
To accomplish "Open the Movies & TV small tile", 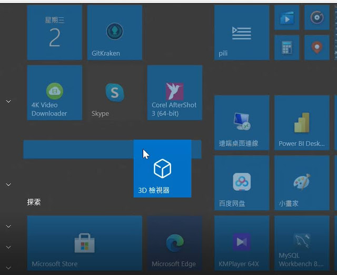I will (286, 17).
